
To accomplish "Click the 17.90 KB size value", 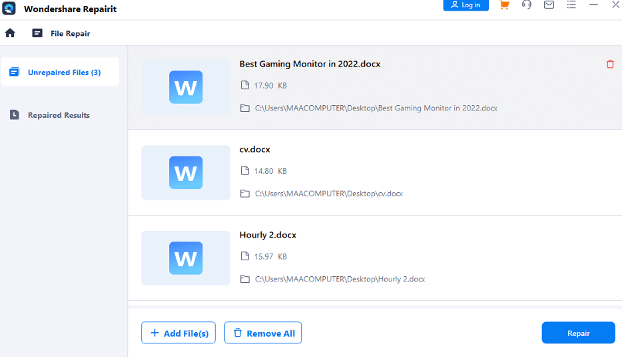I will 270,86.
